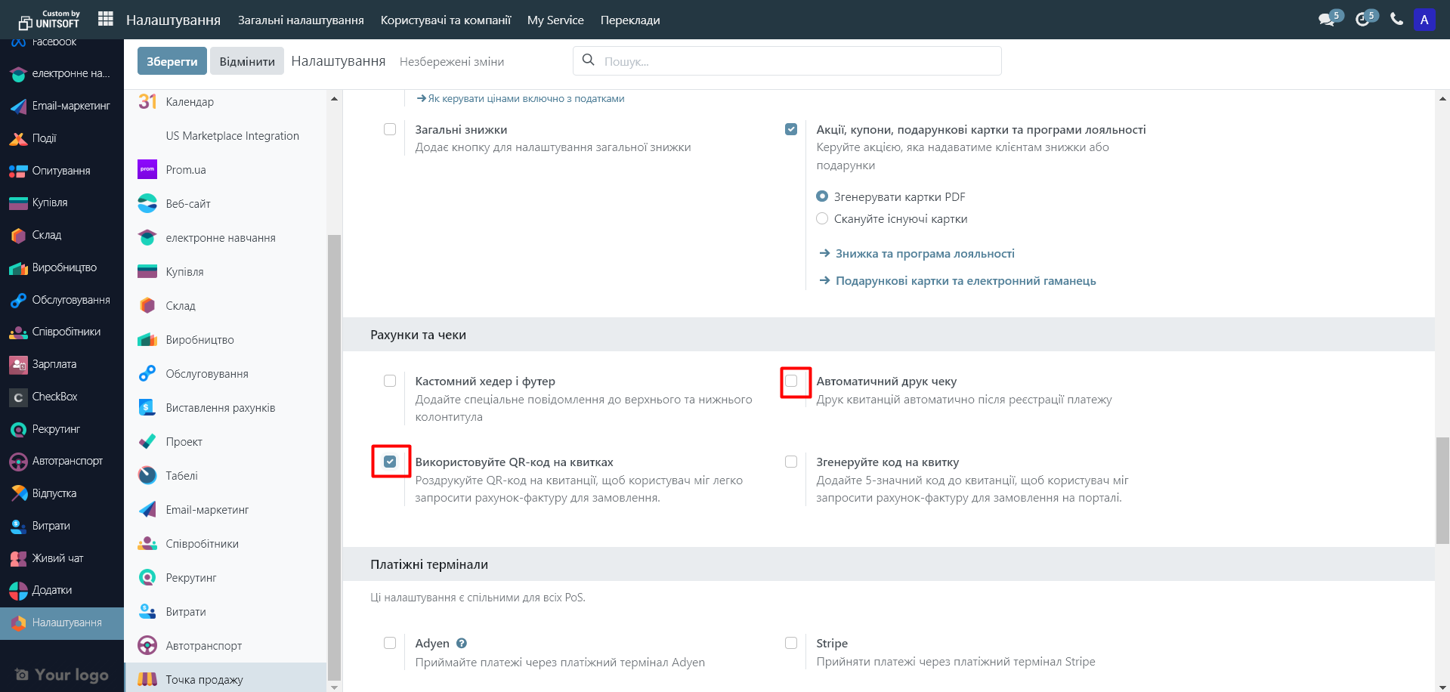The height and width of the screenshot is (692, 1450).
Task: Enable Загальні знижки checkbox
Action: coord(390,129)
